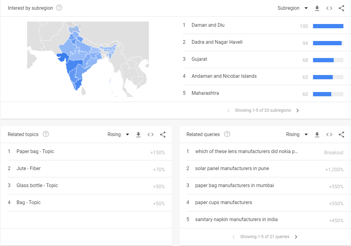This screenshot has height=246, width=351.
Task: Select the Gujarat subregion row
Action: (x=263, y=59)
